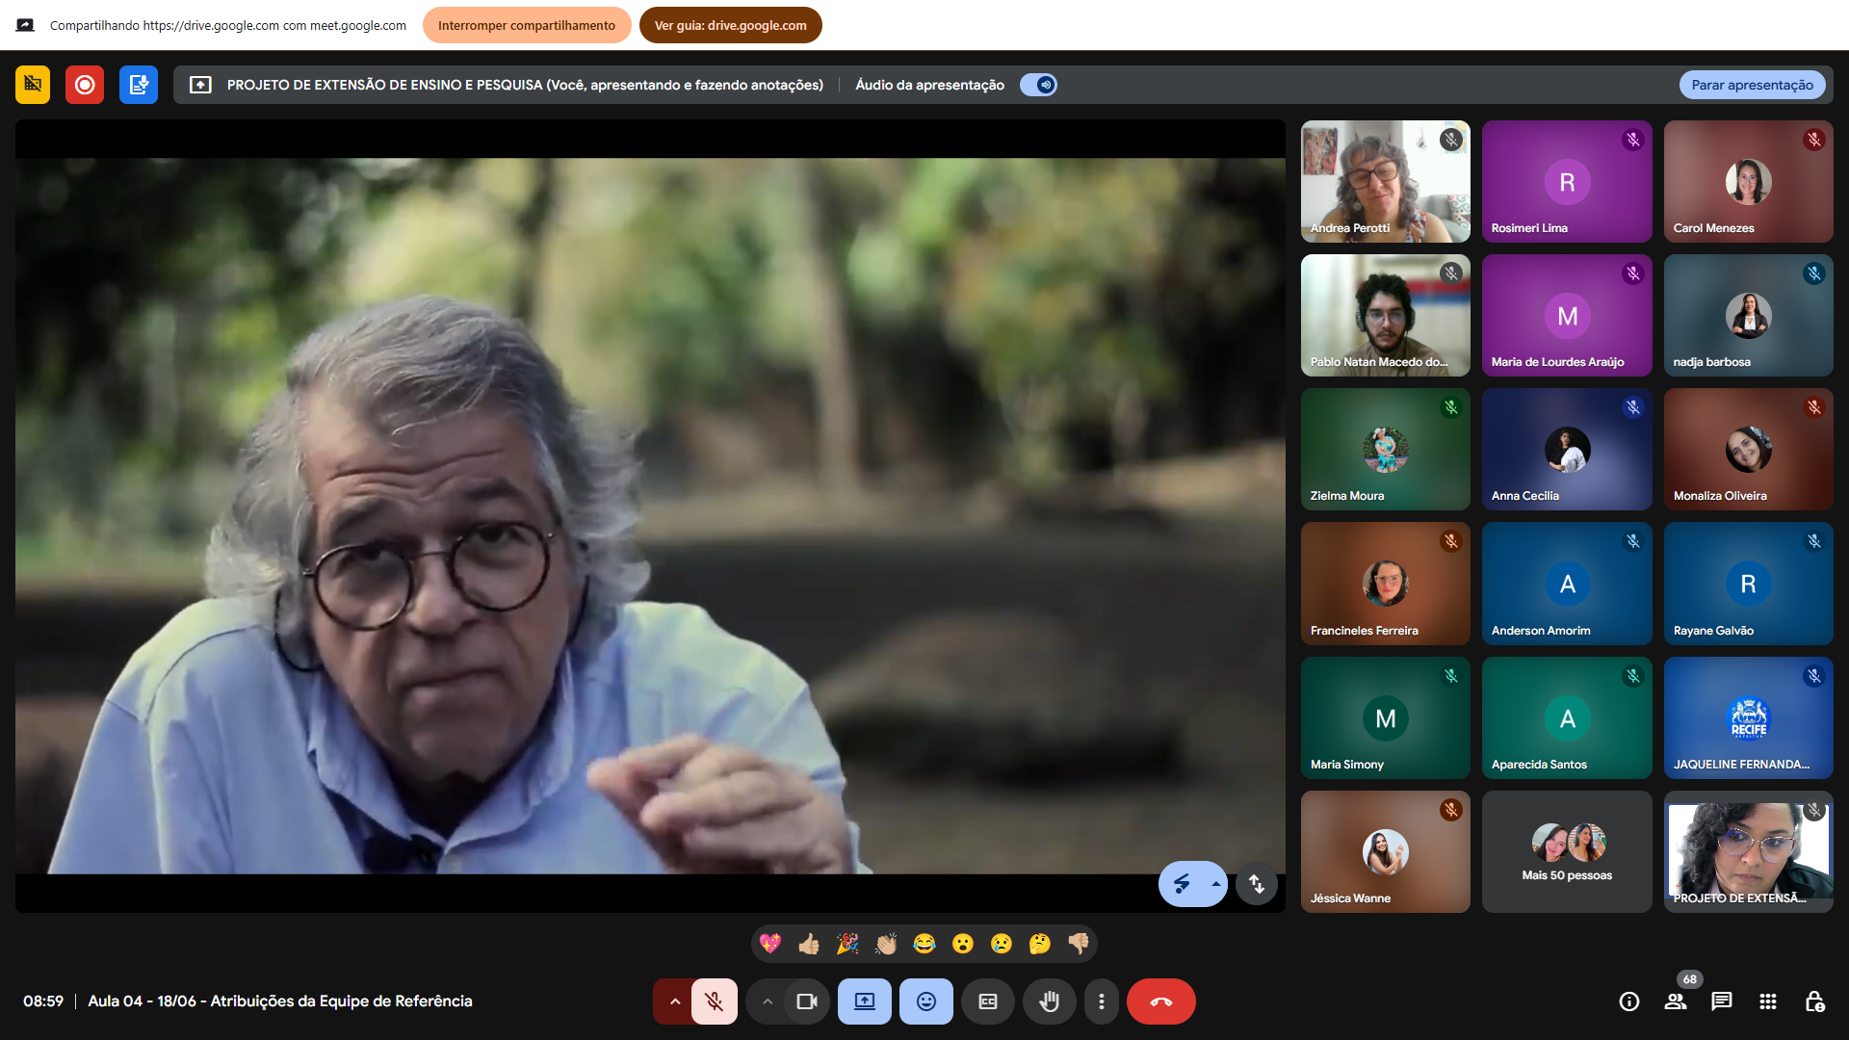
Task: Send the thumbs up emoji reaction
Action: (809, 944)
